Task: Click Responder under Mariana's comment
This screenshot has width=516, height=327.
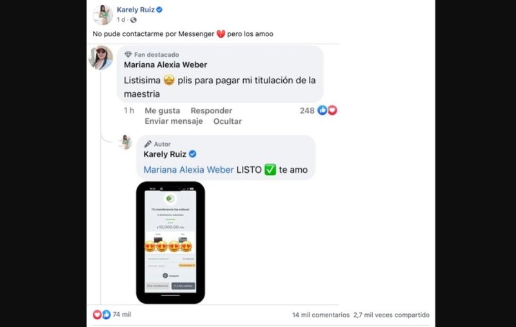Action: tap(212, 111)
